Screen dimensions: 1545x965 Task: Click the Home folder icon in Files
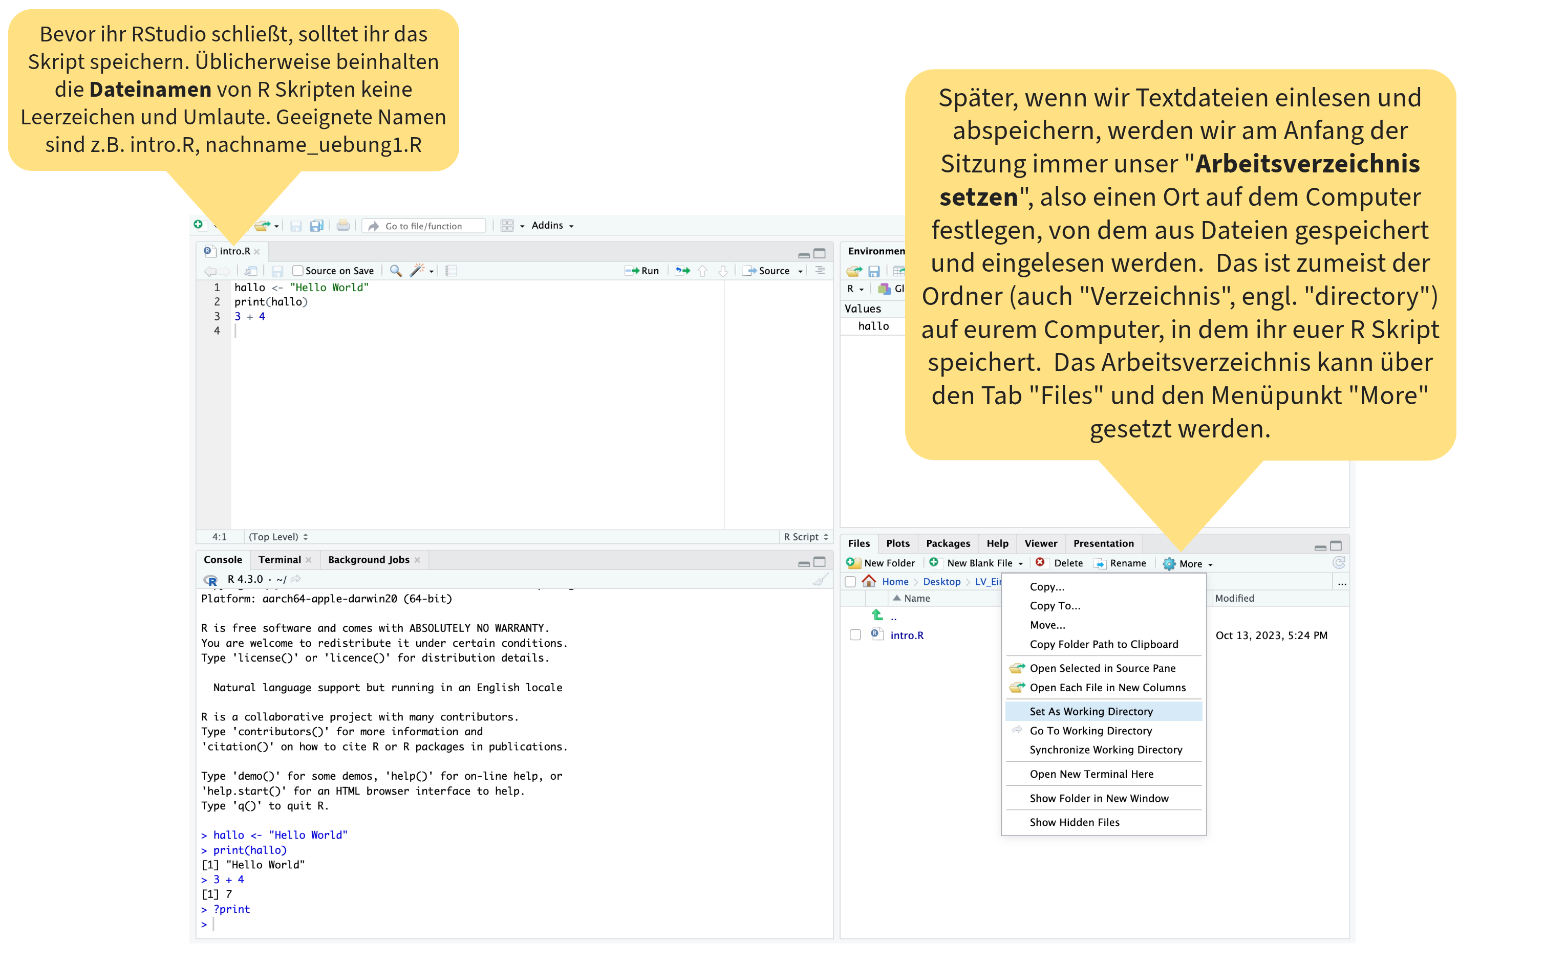pos(869,581)
